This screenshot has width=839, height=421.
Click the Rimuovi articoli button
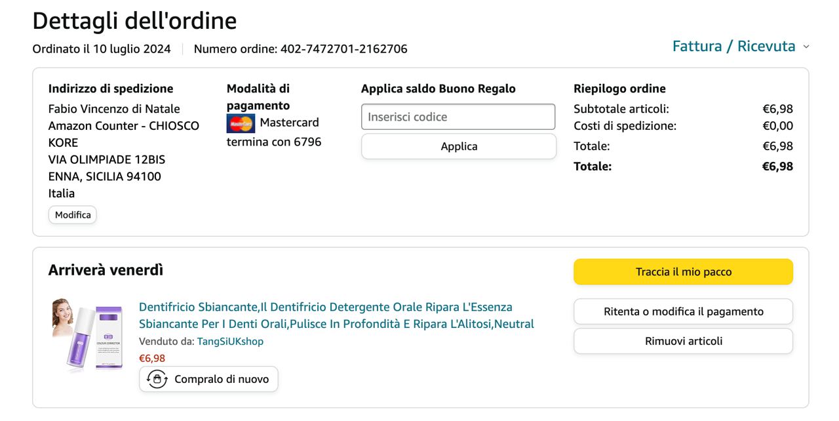pyautogui.click(x=683, y=341)
